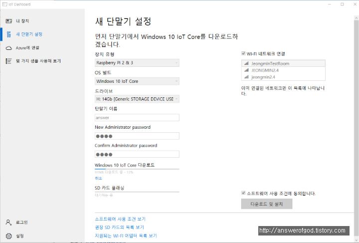Viewport: 359px width, 243px height.
Task: Click the 새 단말기 설정 tools icon in the sidebar
Action: pyautogui.click(x=8, y=34)
